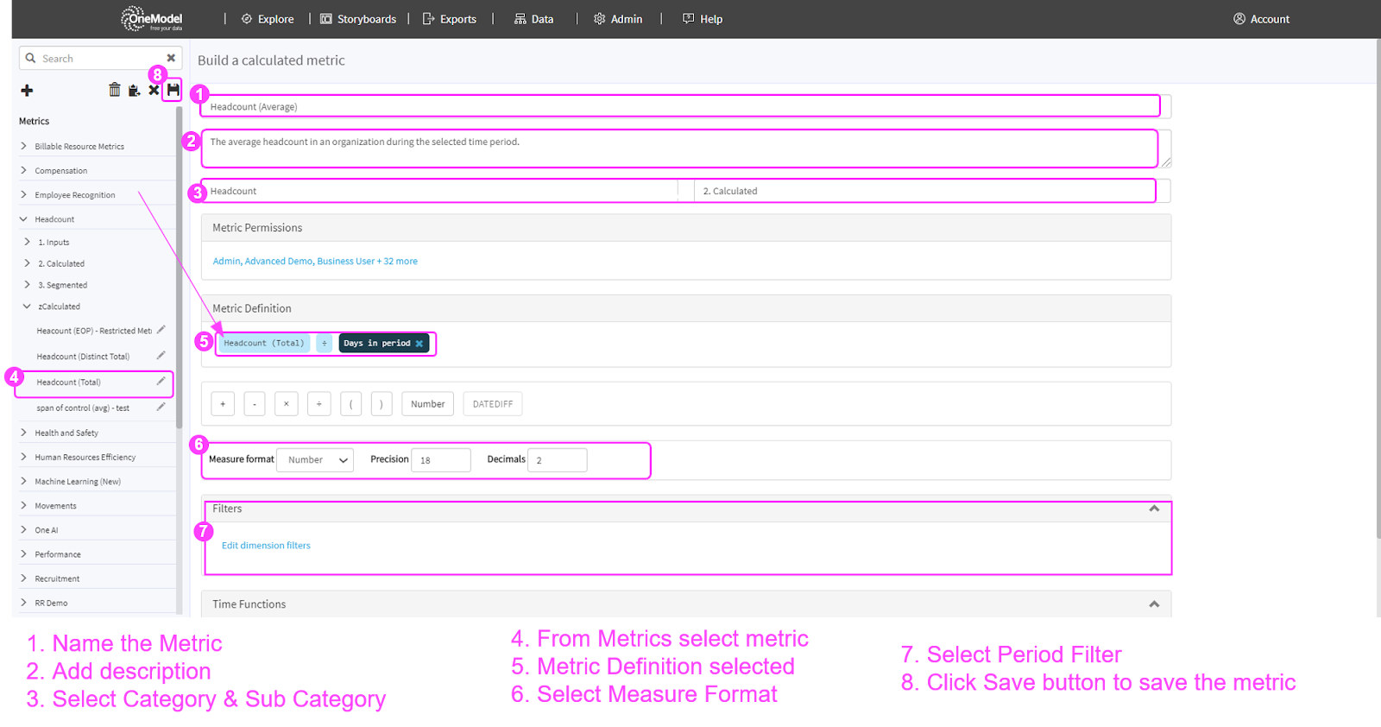Screen dimensions: 1381x727
Task: Go to the Admin menu
Action: (618, 19)
